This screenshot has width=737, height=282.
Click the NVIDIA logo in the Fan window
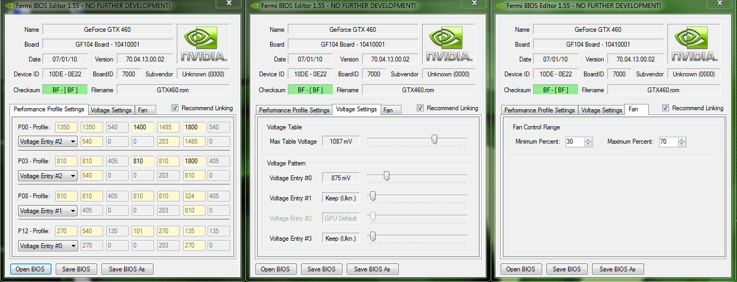[x=695, y=43]
